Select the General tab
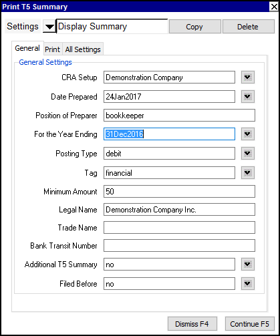280x336 pixels. coord(27,48)
